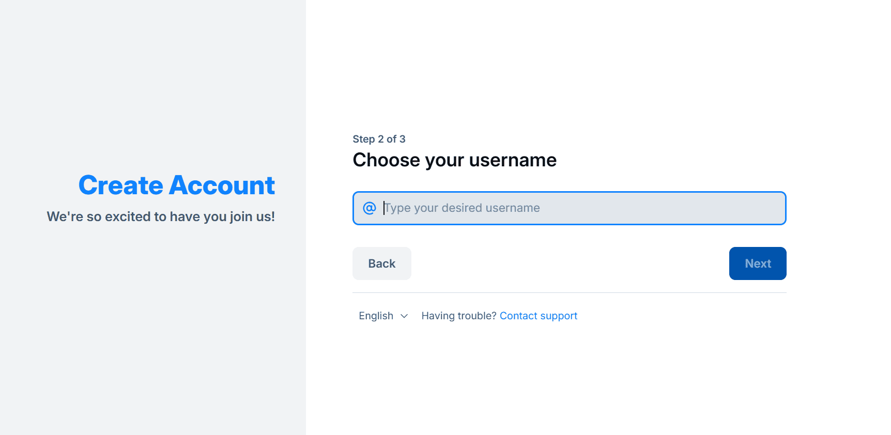Click the word Account in blue heading
This screenshot has height=435, width=891.
pyautogui.click(x=222, y=185)
